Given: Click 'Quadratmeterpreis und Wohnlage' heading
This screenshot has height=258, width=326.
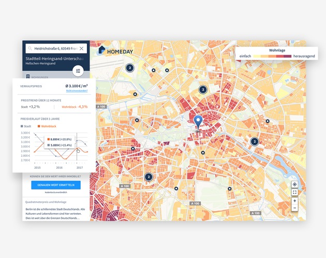Looking at the screenshot, I should [46, 202].
